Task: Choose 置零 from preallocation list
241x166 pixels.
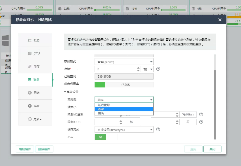Action: (124, 109)
